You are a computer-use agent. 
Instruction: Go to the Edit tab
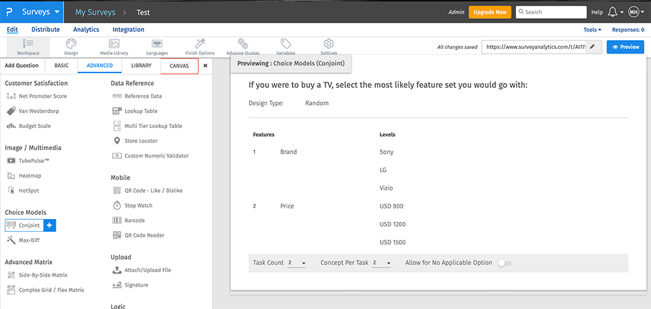[x=13, y=29]
